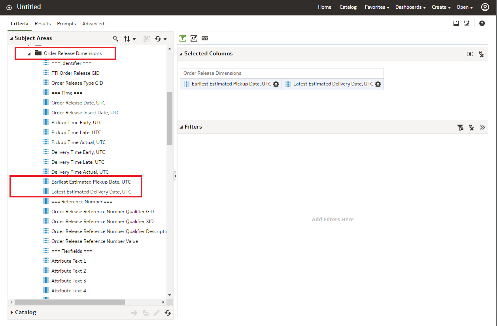
Task: Select Order Release Reference Number Value
Action: [94, 241]
